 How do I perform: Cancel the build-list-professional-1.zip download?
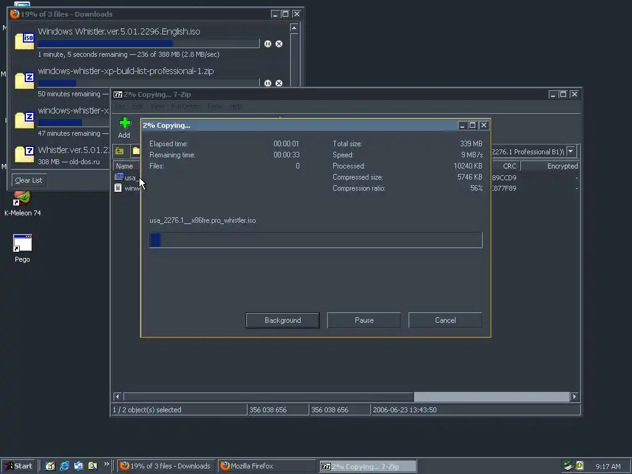pyautogui.click(x=279, y=83)
